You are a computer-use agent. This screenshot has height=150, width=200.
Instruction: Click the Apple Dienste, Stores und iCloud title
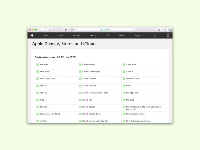pyautogui.click(x=64, y=44)
